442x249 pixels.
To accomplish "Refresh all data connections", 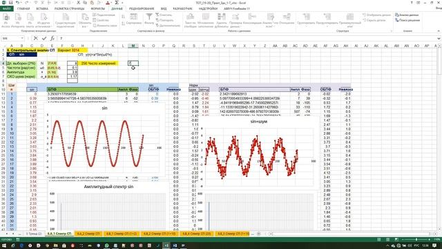I will pyautogui.click(x=84, y=21).
